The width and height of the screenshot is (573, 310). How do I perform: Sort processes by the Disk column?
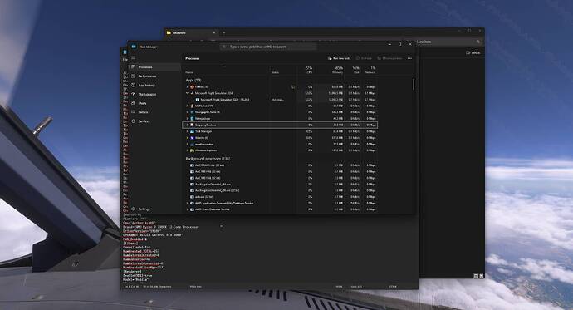[x=354, y=70]
